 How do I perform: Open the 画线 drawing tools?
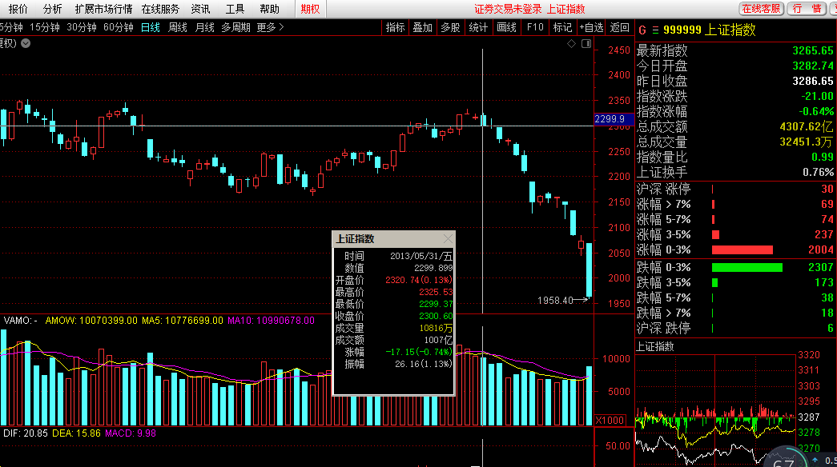point(506,27)
